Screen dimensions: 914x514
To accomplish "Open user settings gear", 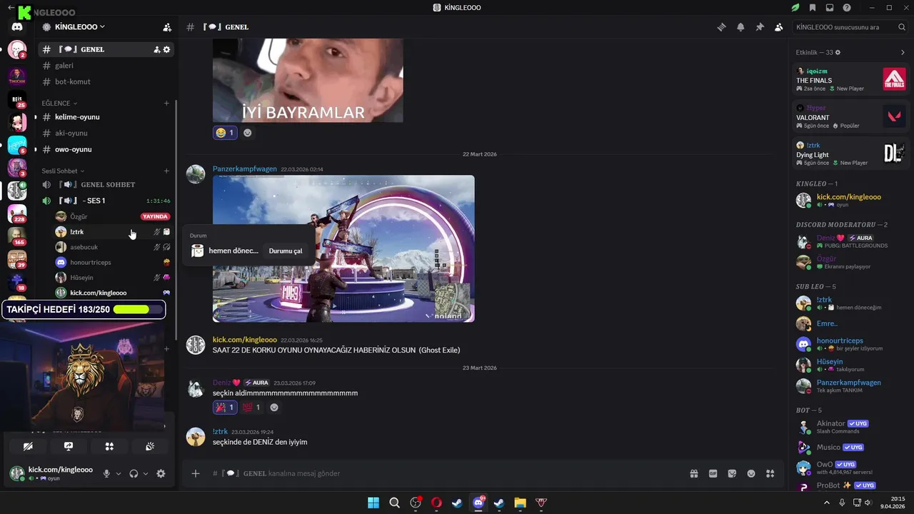I will click(x=161, y=473).
